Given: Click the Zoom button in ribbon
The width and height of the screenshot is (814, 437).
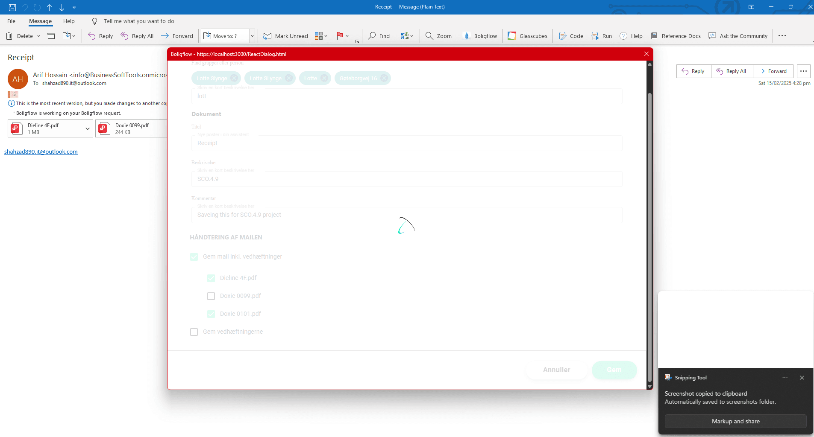Looking at the screenshot, I should click(x=438, y=36).
